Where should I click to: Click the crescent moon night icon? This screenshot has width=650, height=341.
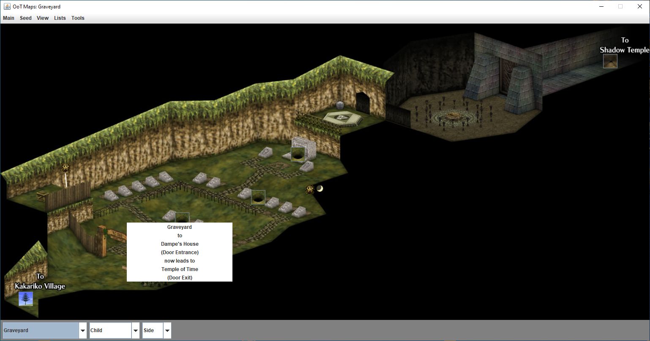(320, 188)
